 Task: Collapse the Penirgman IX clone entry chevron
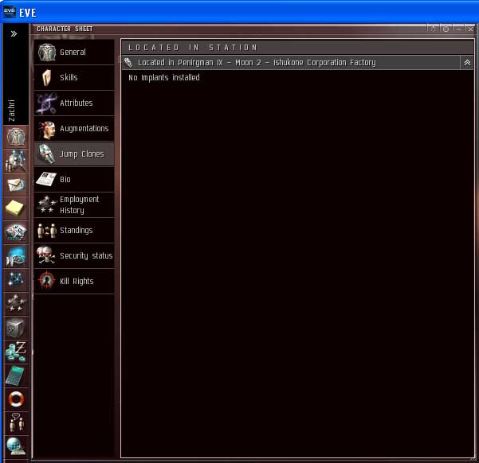point(467,63)
